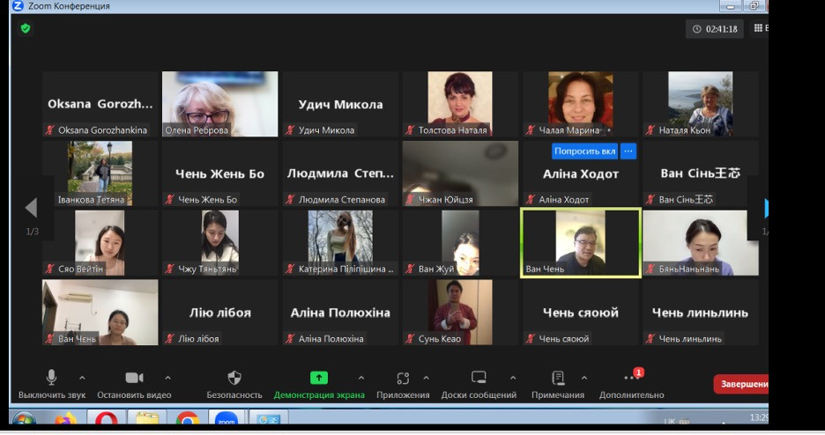The width and height of the screenshot is (825, 435).
Task: Expand video options arrow next to camera
Action: (167, 377)
